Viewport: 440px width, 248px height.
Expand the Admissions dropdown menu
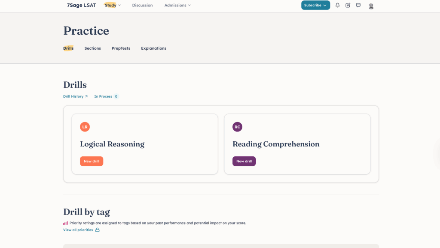(177, 5)
